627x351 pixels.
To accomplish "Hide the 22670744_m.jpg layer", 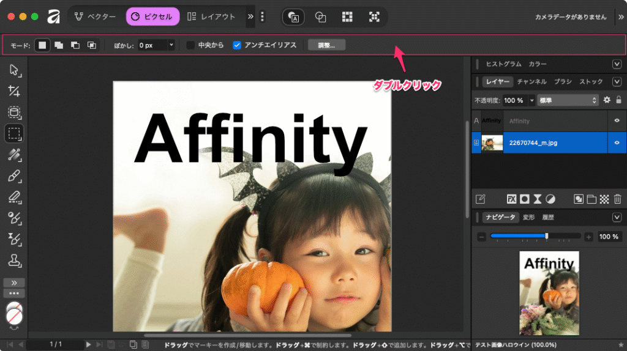I will [x=617, y=142].
